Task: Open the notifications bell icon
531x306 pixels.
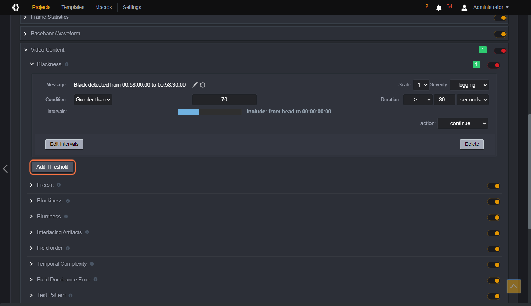Action: 439,8
